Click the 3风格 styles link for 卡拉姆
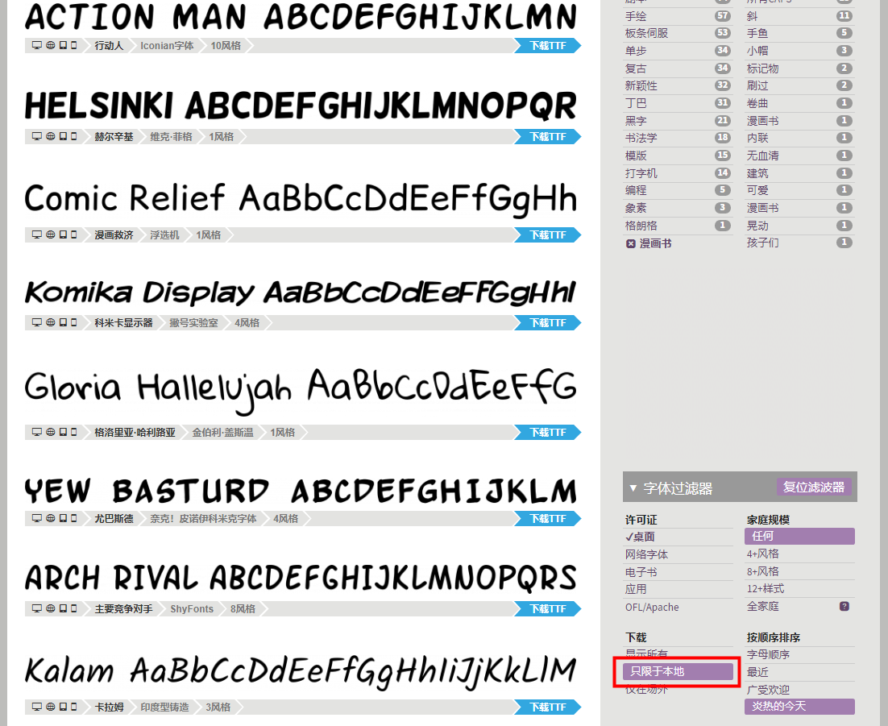 (x=218, y=707)
